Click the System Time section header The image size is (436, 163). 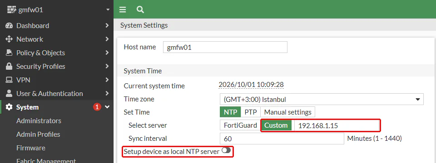point(143,71)
